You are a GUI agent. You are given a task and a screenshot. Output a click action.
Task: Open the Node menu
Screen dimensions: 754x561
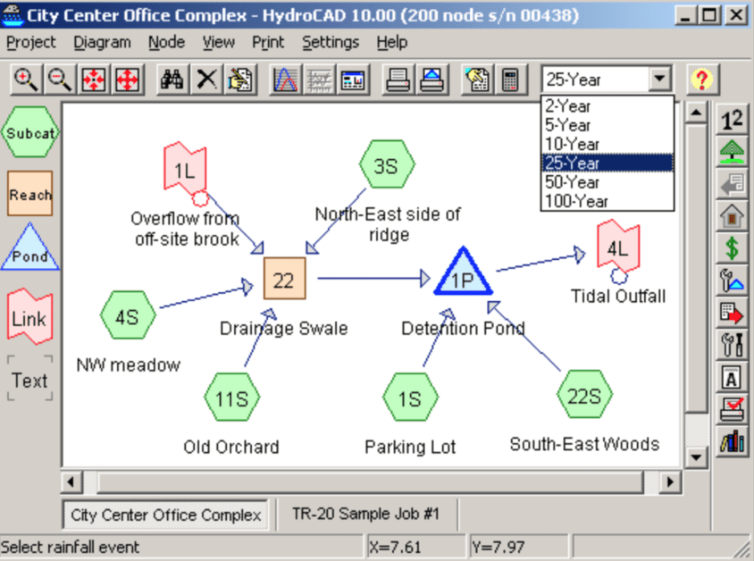tap(166, 42)
